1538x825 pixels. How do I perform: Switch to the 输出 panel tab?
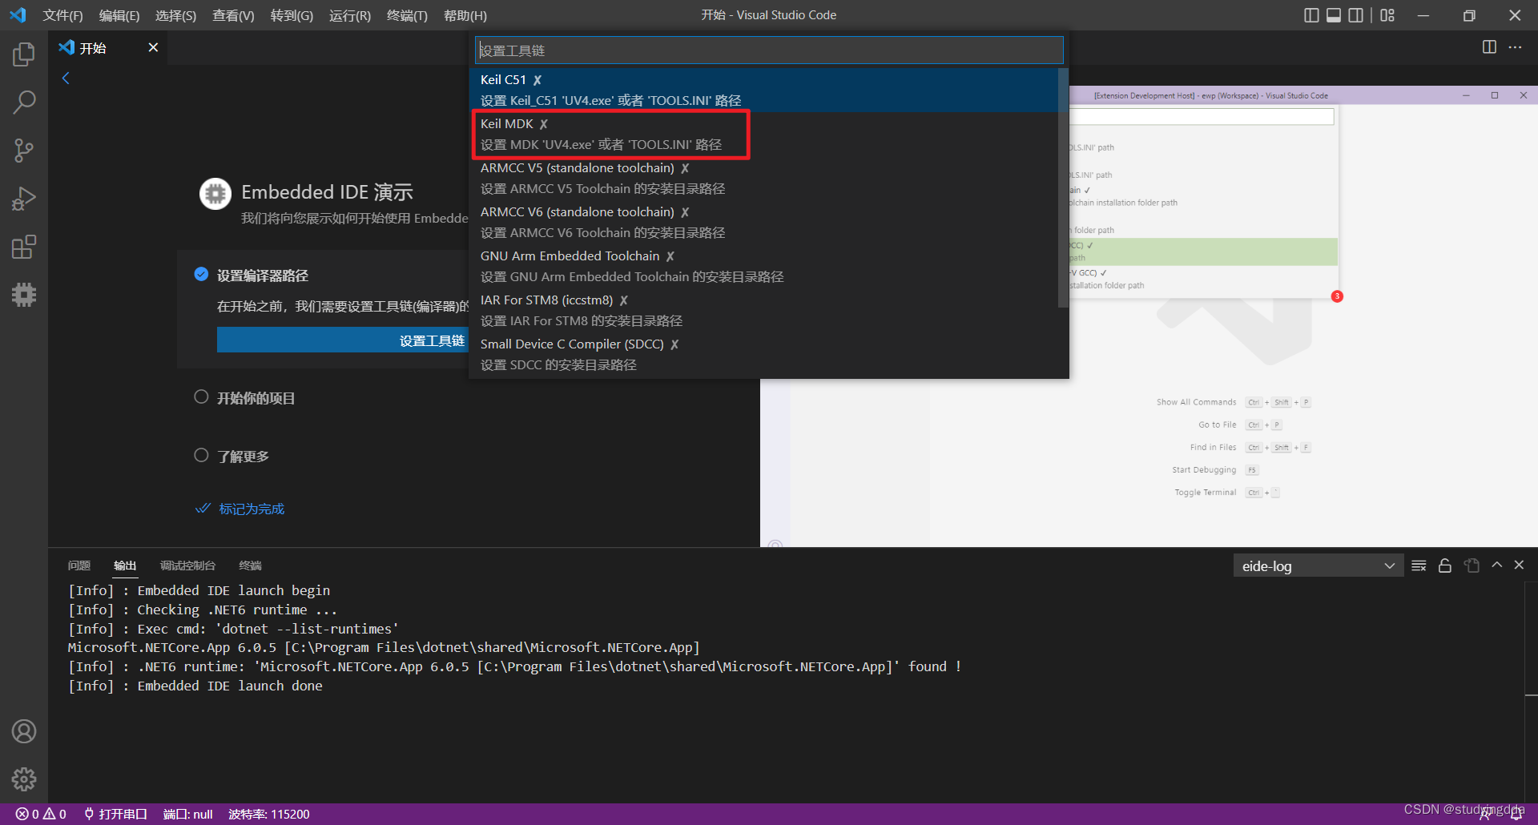[x=125, y=565]
